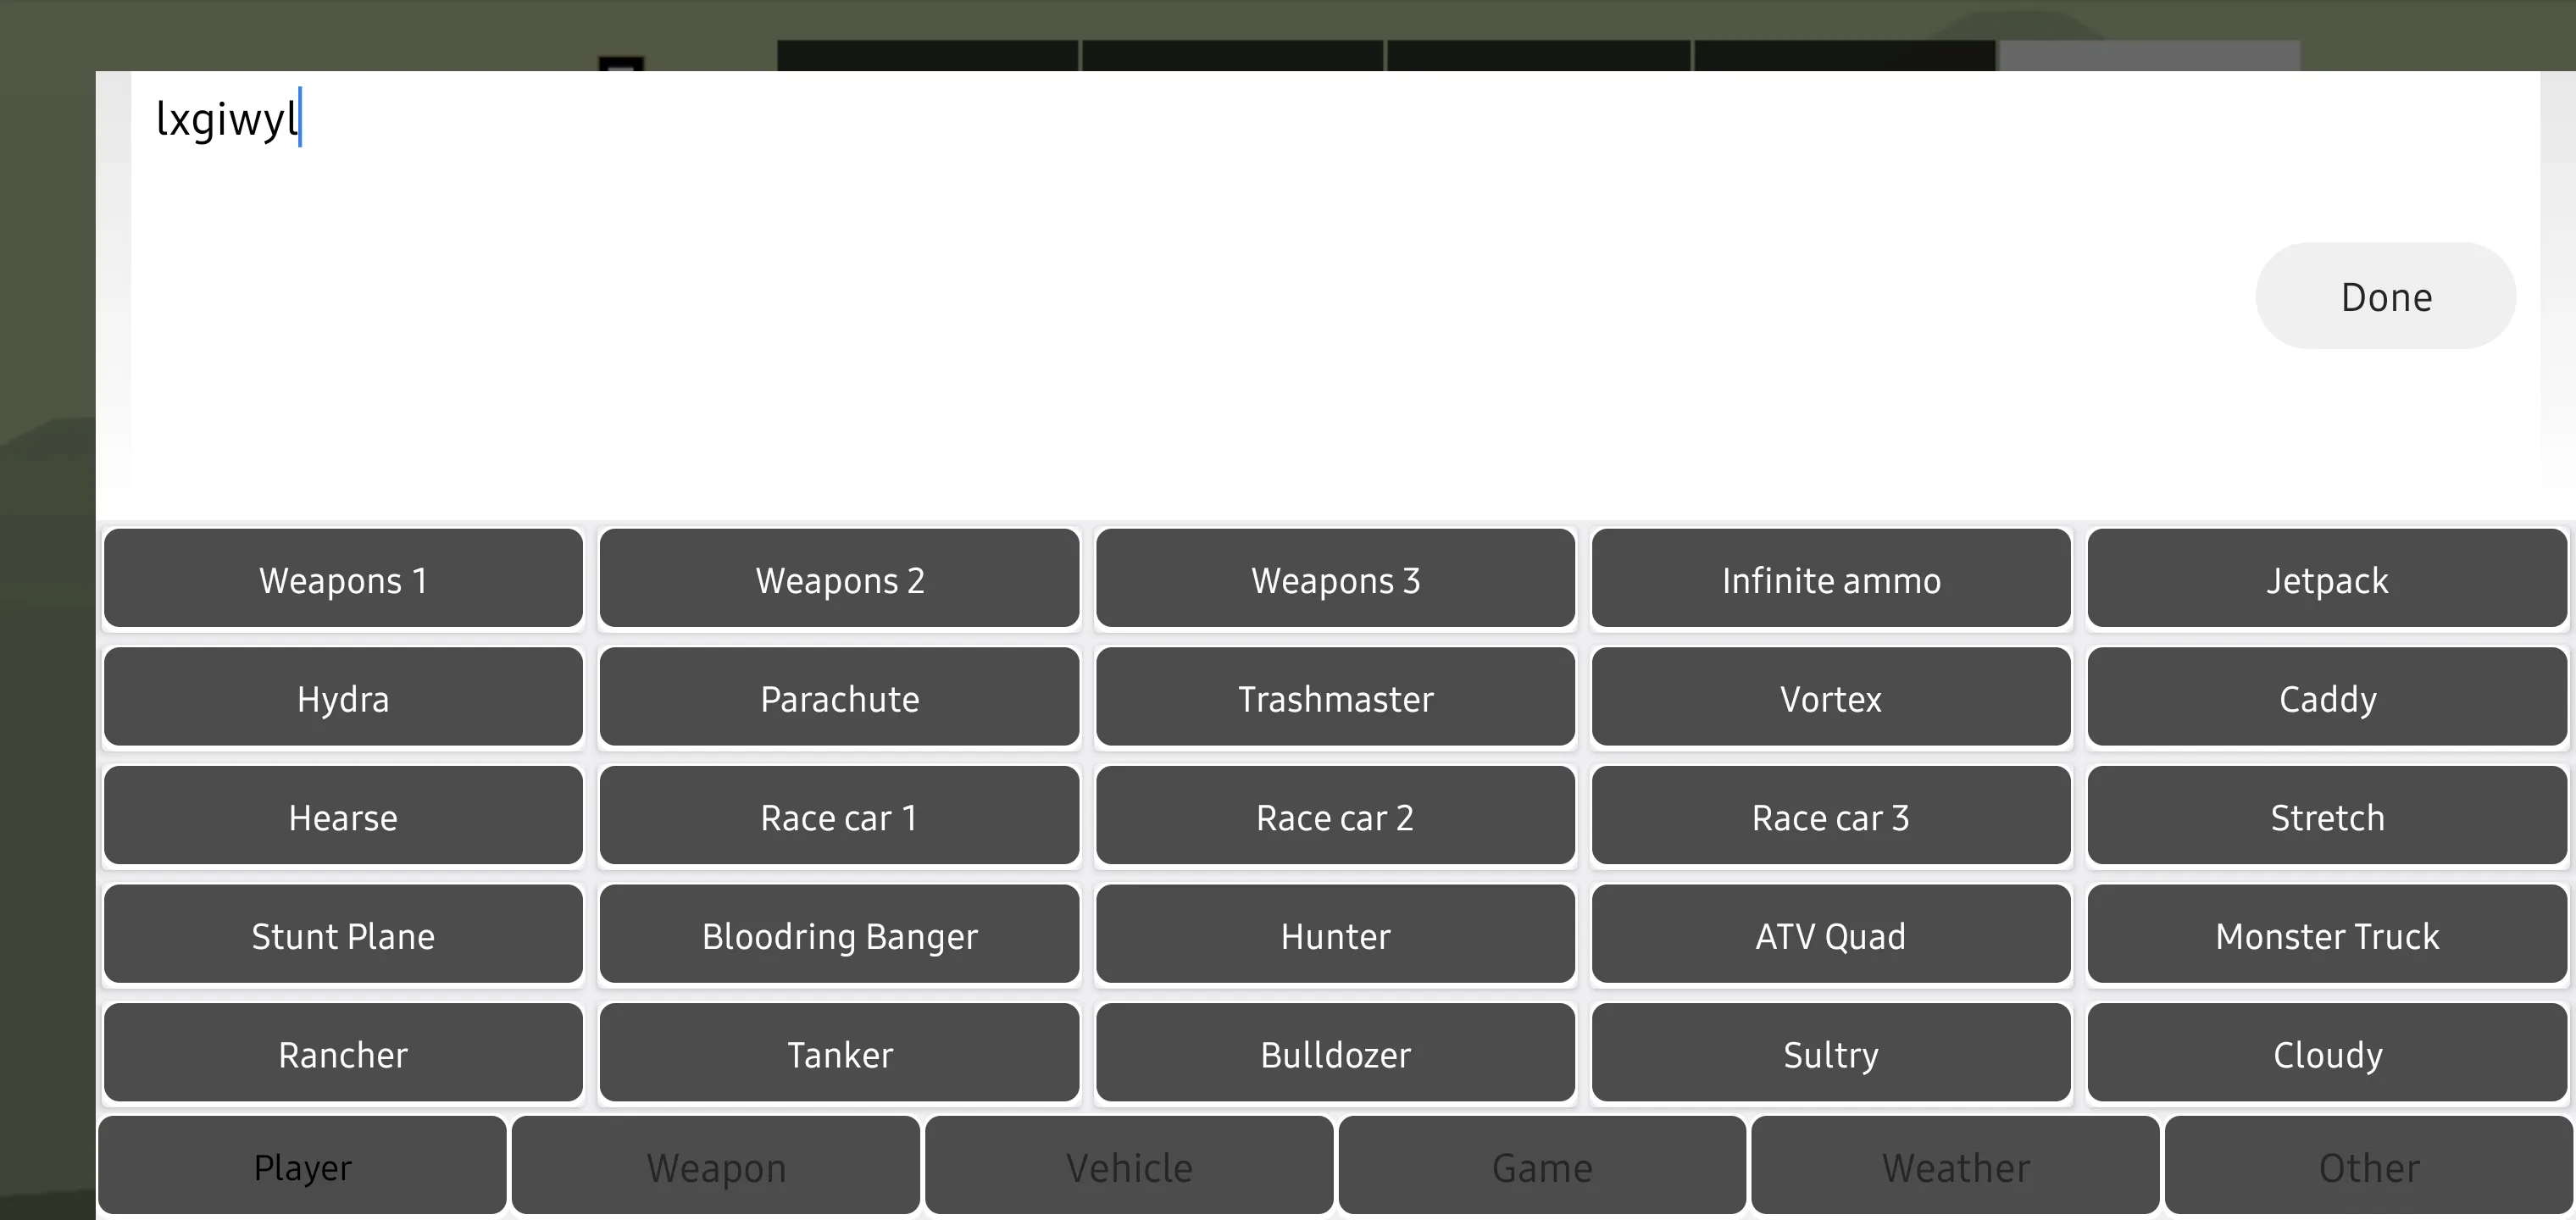Activate the Parachute cheat
Viewport: 2576px width, 1220px height.
click(840, 696)
